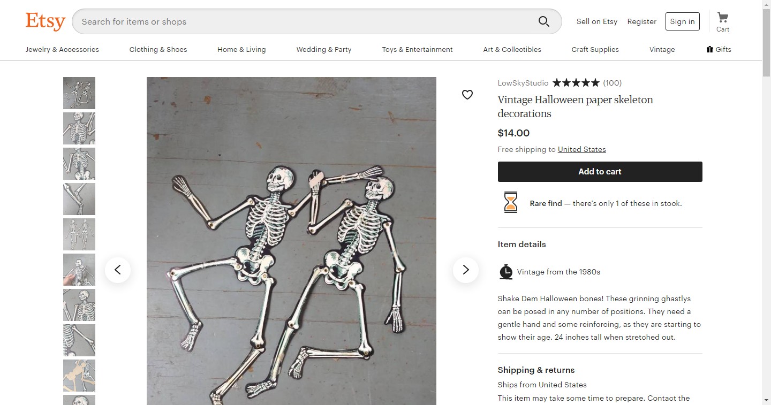Go to the previous product photo
The height and width of the screenshot is (405, 771).
118,270
